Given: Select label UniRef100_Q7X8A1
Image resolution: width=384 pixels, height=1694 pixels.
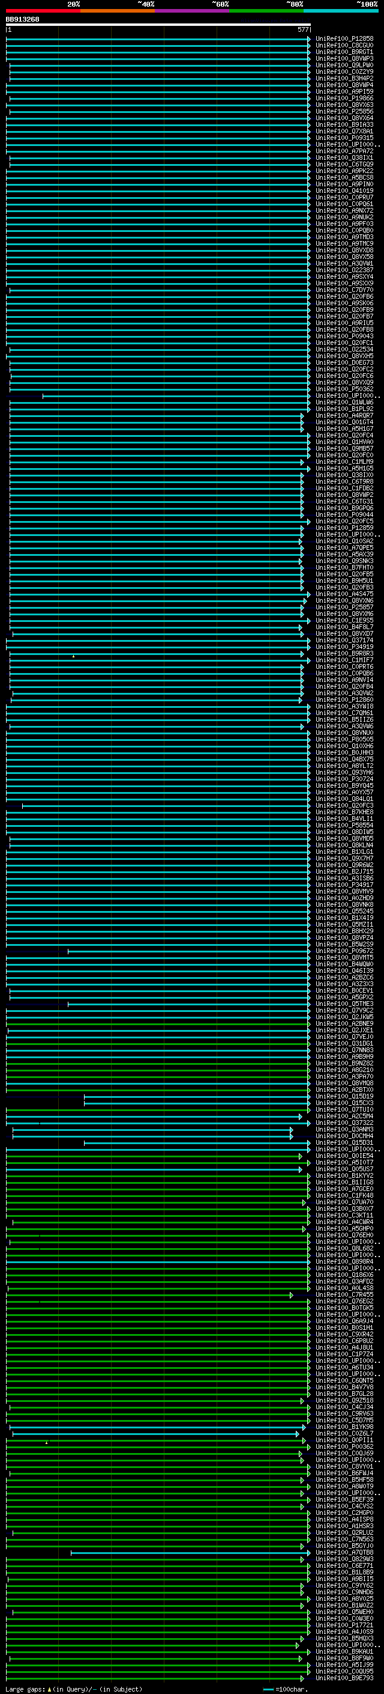Looking at the screenshot, I should point(344,131).
